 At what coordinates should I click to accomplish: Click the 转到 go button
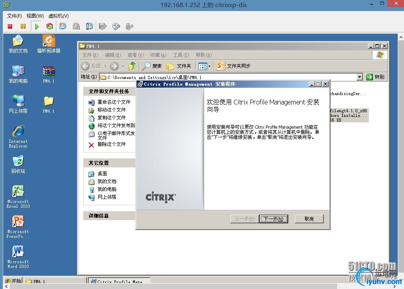(x=376, y=77)
